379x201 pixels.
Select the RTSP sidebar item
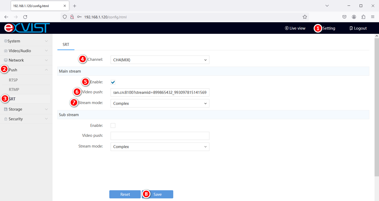pyautogui.click(x=13, y=80)
